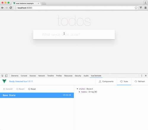Screen dimensions: 148x130
Task: Collapse the state: Object tree node
Action: [78, 89]
